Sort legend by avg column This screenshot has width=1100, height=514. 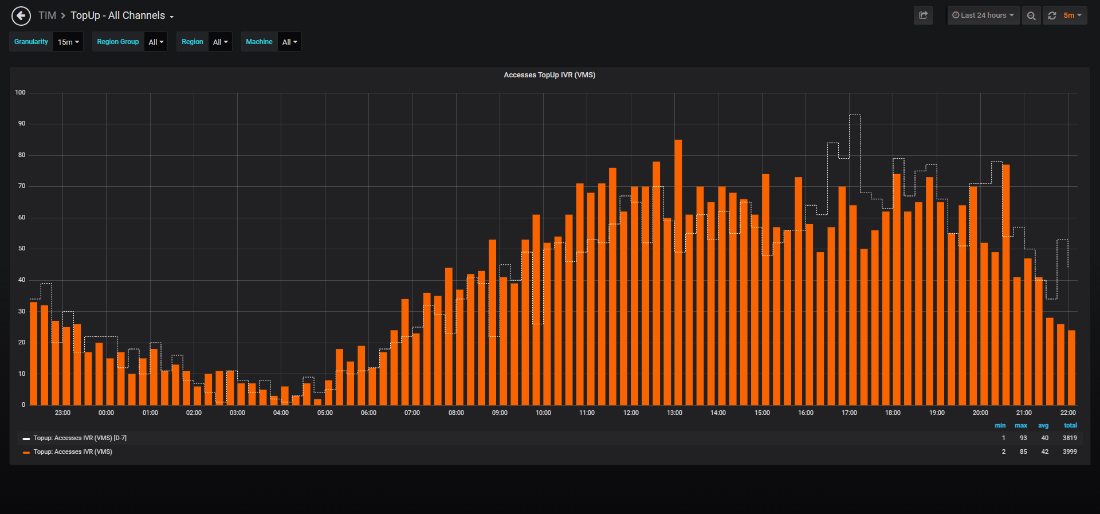1043,426
